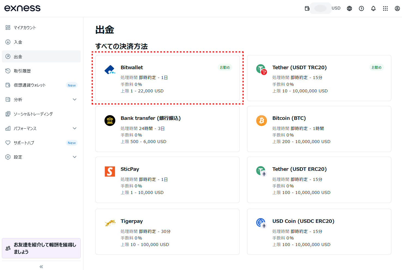
Task: Click the SticPay logo icon
Action: pos(110,171)
